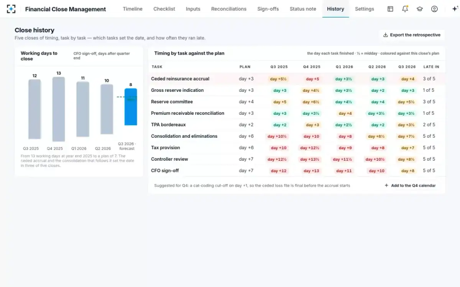Select the Consolidation and eliminations task
This screenshot has width=460, height=287.
184,136
